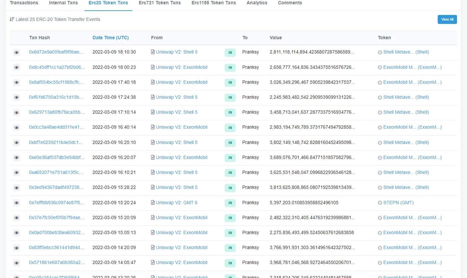Click contract icon beside Uniswap V2: GMT 6
Viewport: 467px width, 278px height.
153,202
